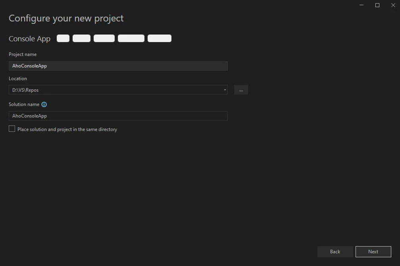Select the second tag beside Console App
Image resolution: width=400 pixels, height=266 pixels.
(81, 38)
